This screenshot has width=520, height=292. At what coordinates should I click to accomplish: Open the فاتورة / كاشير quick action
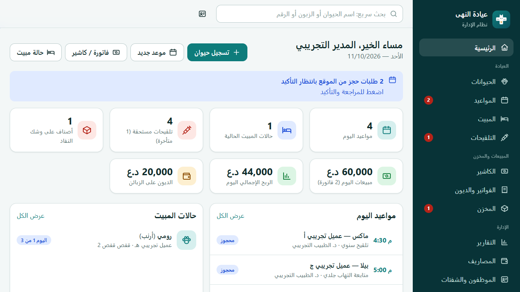[x=96, y=52]
